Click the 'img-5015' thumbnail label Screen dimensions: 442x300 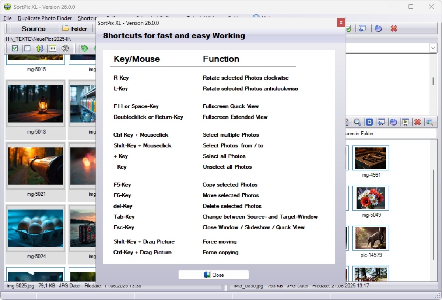coord(36,69)
